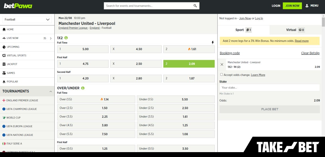Screen dimensions: 325x157
Task: Click the Your stake input field
Action: tap(270, 87)
